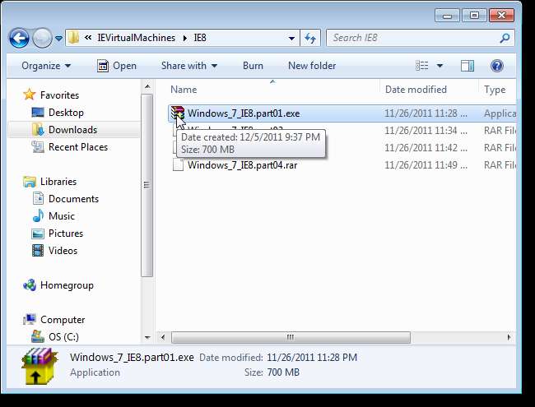
Task: Go back with the Back arrow button
Action: [x=19, y=38]
